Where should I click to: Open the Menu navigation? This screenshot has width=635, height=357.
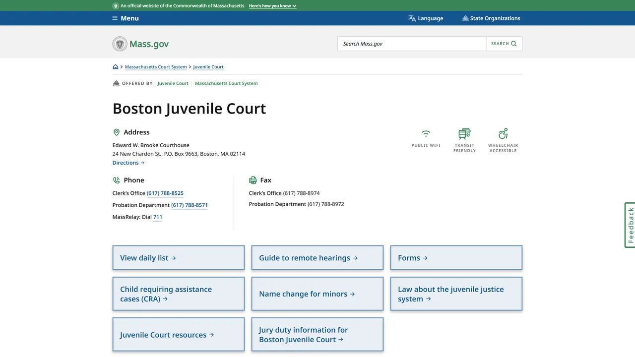pyautogui.click(x=126, y=18)
